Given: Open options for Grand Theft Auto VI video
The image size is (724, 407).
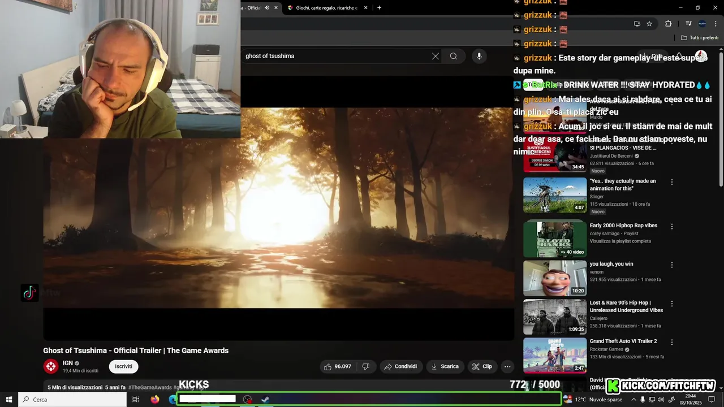Looking at the screenshot, I should (x=672, y=342).
